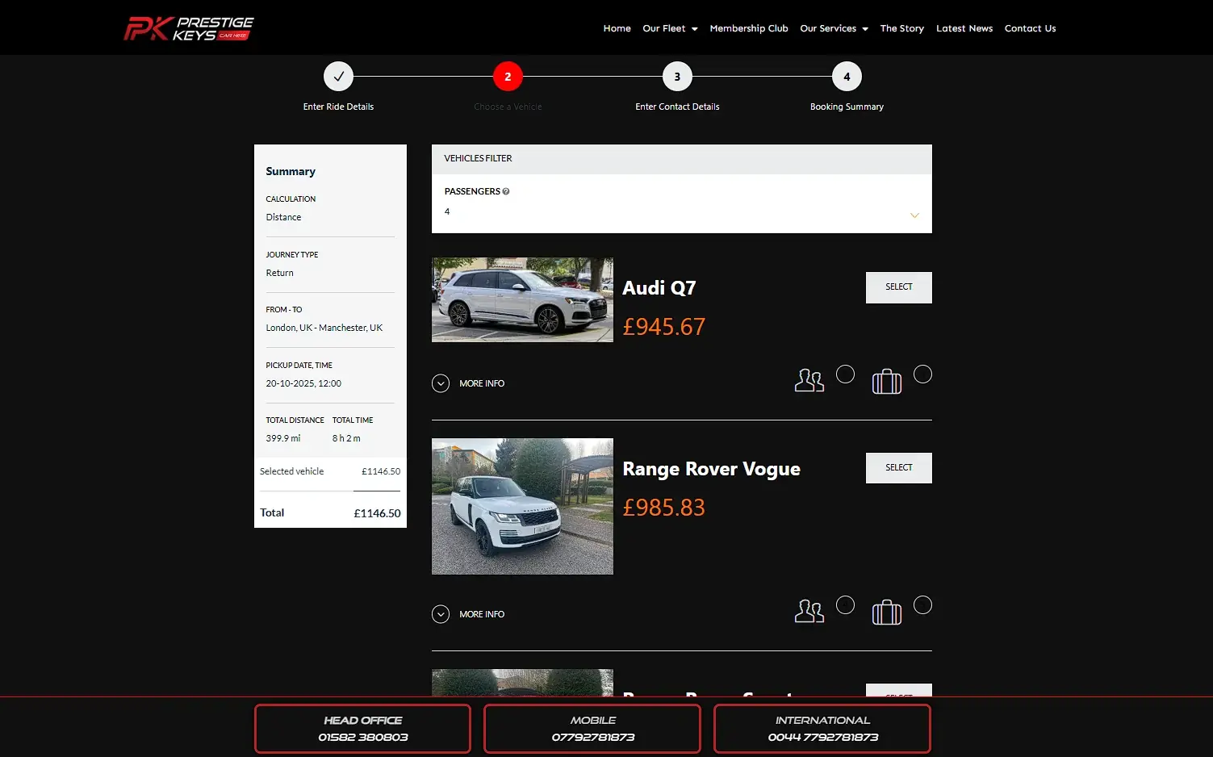Click the Range Rover Vogue car photo
This screenshot has width=1213, height=757.
522,506
